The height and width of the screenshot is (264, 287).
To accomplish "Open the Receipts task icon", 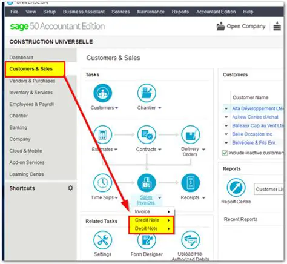I will click(191, 183).
